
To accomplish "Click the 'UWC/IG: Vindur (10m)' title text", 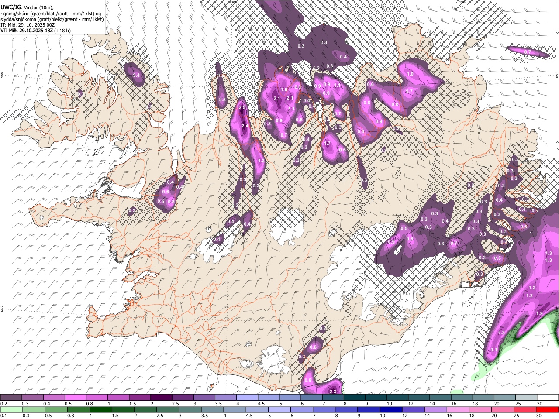I will click(x=27, y=7).
